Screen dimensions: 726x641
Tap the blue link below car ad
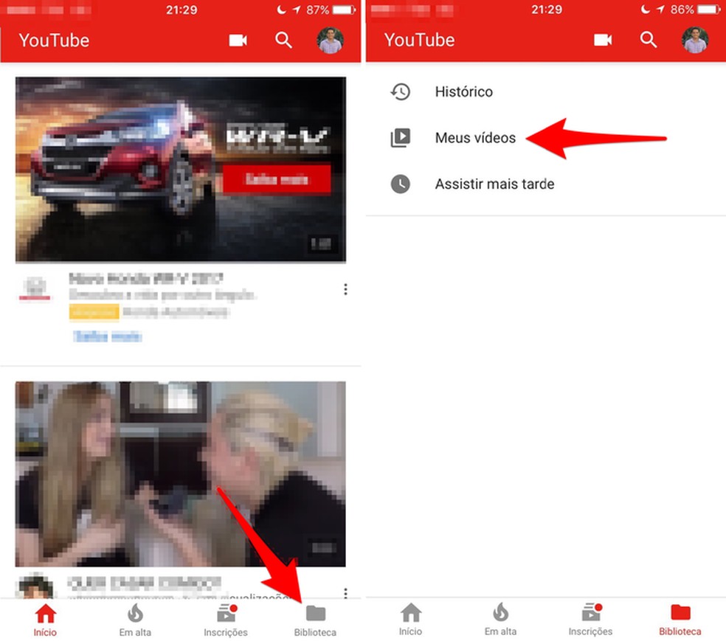coord(108,336)
